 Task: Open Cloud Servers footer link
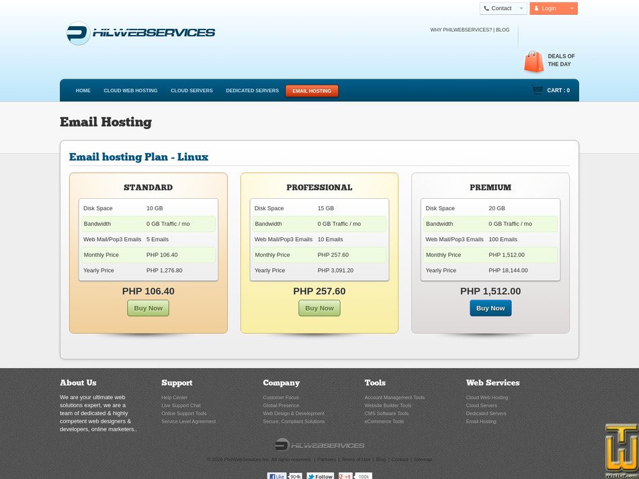click(x=481, y=405)
